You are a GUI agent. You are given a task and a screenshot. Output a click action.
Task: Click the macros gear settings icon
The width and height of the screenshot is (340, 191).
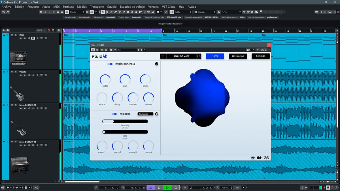click(x=157, y=114)
